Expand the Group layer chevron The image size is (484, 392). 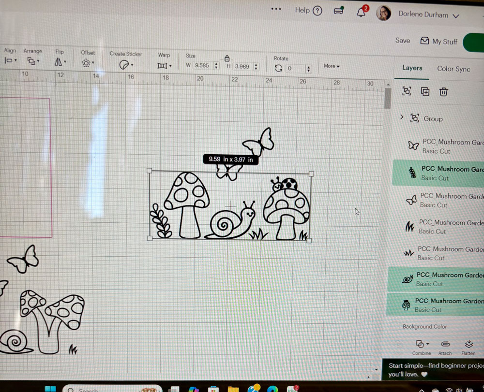point(402,117)
